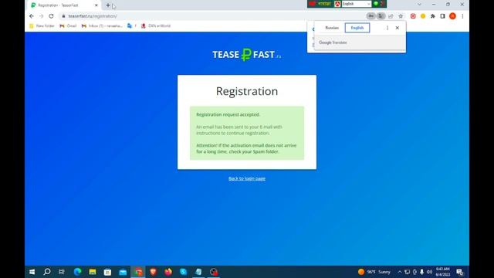
Task: Switch translation to English
Action: [x=357, y=28]
